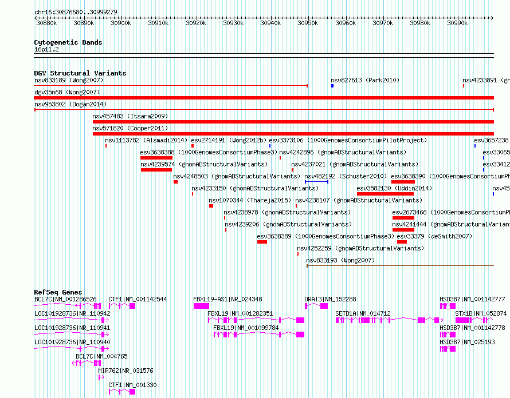The width and height of the screenshot is (510, 398).
Task: Click the BCL7C|NM_004765 gene label
Action: click(101, 356)
